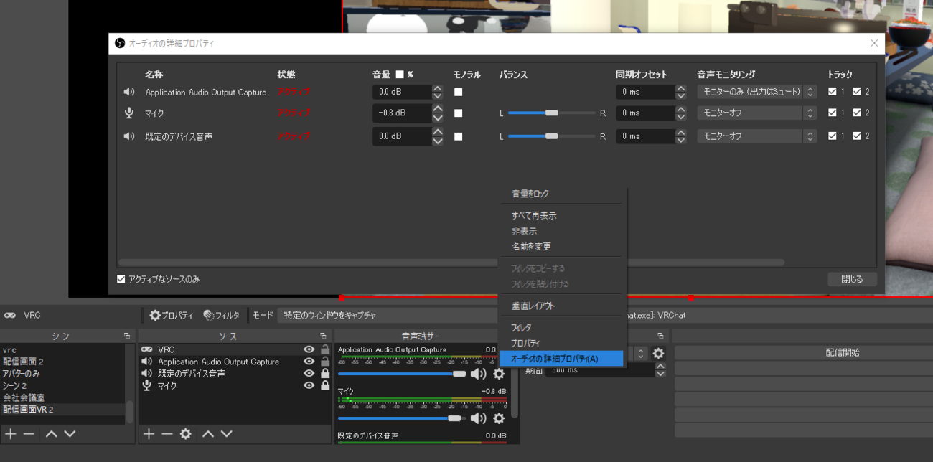The height and width of the screenshot is (462, 933).
Task: Open capture mode dropdown 特定のウィンドウをキャプチャ
Action: point(388,315)
